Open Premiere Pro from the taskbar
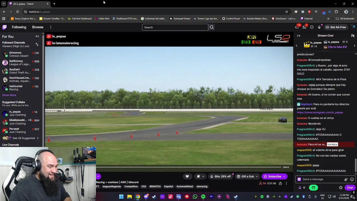357x201 pixels. [x=211, y=197]
